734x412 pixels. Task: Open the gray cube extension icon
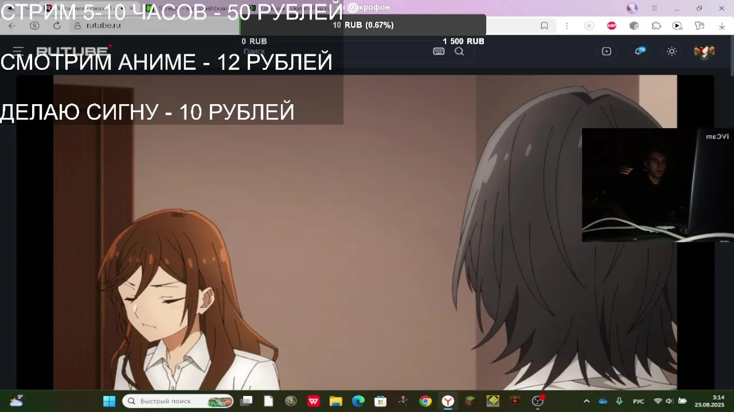634,25
